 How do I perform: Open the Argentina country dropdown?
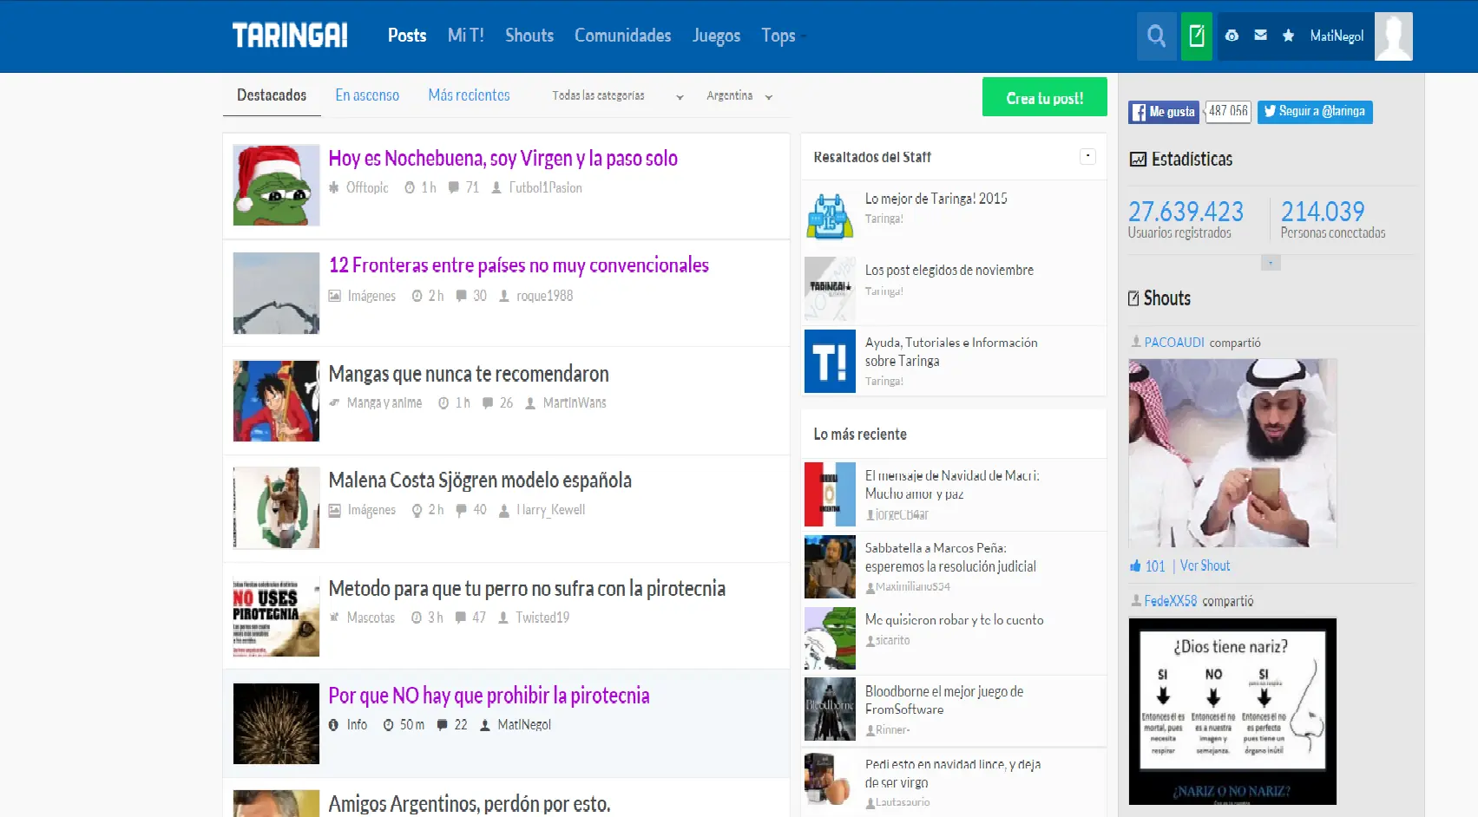point(739,96)
